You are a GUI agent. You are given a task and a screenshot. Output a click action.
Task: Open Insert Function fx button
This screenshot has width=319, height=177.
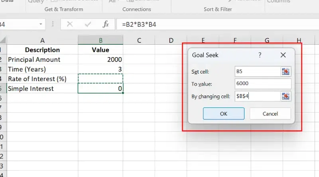tap(106, 24)
